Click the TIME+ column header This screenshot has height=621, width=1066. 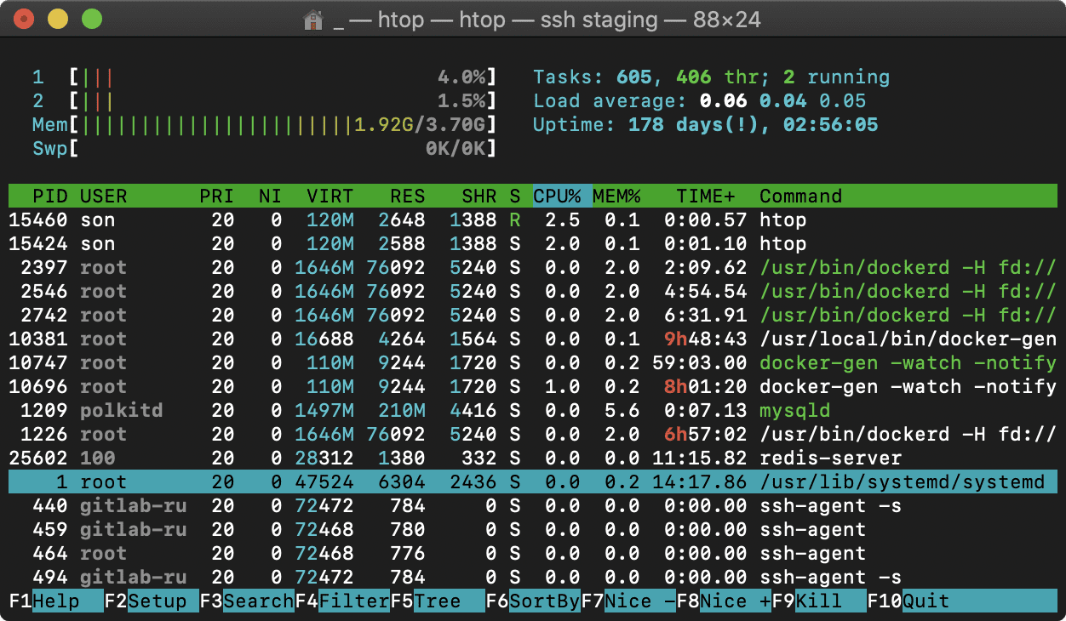point(706,197)
